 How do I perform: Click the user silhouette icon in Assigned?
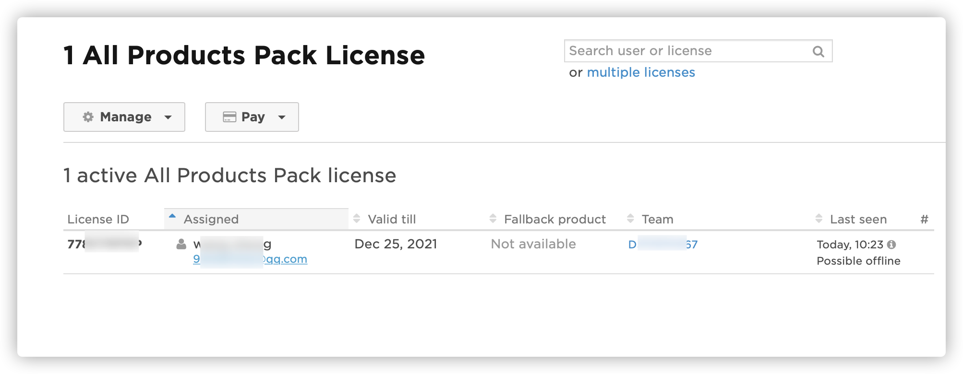click(x=181, y=245)
